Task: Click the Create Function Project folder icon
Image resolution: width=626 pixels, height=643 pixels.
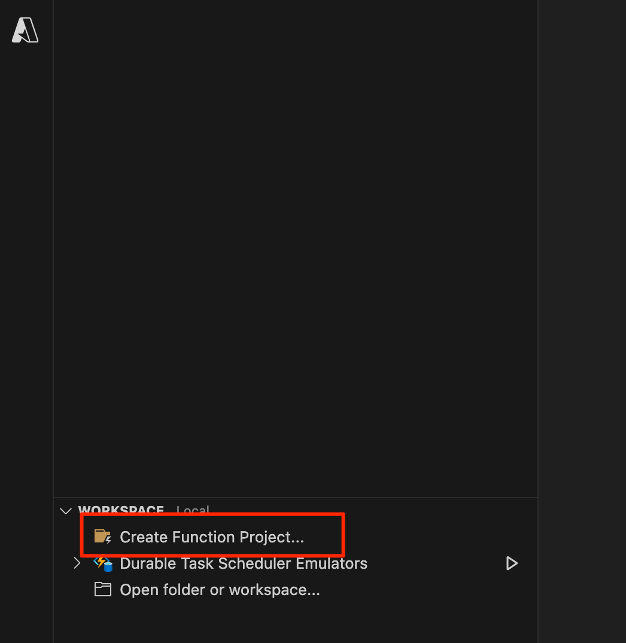Action: click(102, 537)
